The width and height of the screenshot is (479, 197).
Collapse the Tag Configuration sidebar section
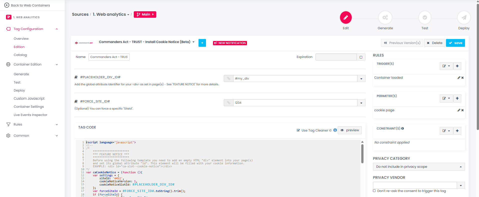pyautogui.click(x=57, y=29)
